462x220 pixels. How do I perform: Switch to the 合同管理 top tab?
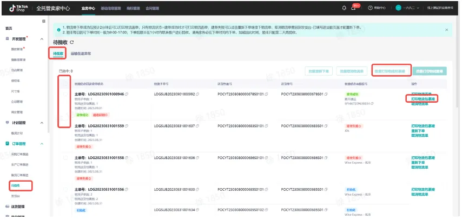[x=153, y=8]
